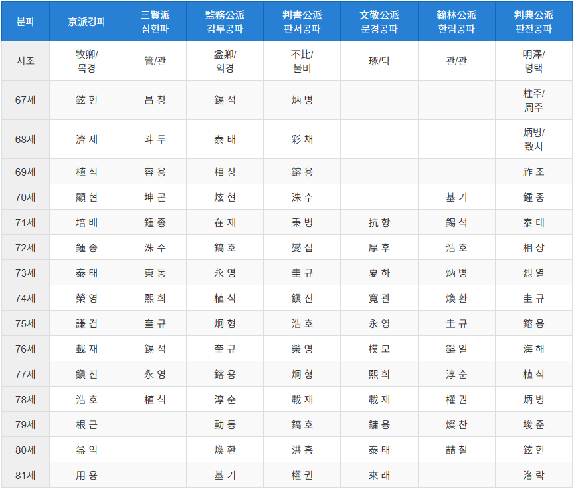Screen dimensions: 574x489
Task: Click the 69세 row label
Action: coord(25,172)
